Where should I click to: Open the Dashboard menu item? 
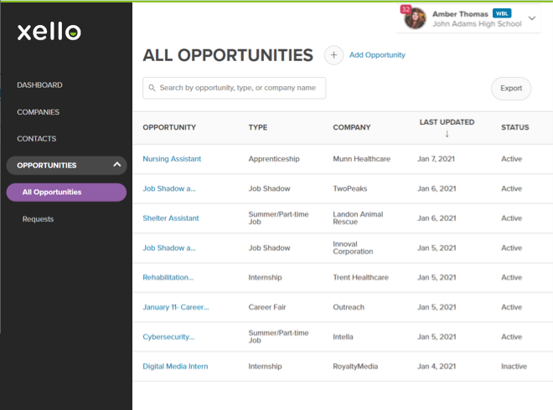(39, 85)
